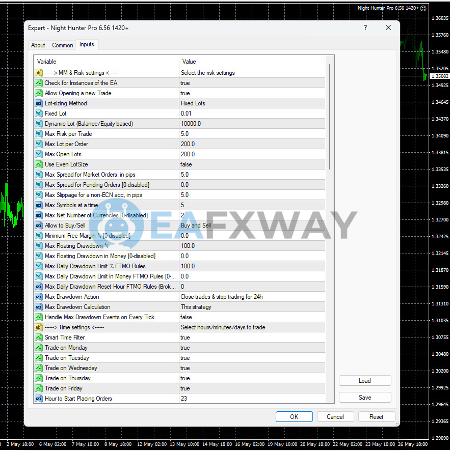Viewport: 450px width, 451px height.
Task: Click the icon beside Hour to Start Placing Orders
Action: click(38, 399)
